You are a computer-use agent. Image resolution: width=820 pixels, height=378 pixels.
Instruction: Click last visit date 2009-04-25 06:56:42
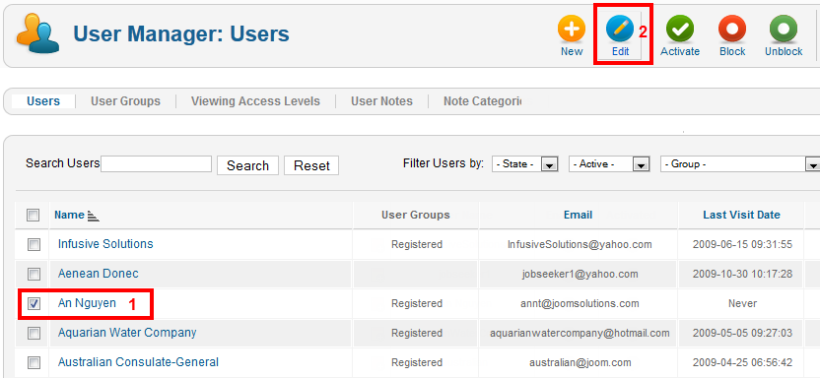coord(742,362)
